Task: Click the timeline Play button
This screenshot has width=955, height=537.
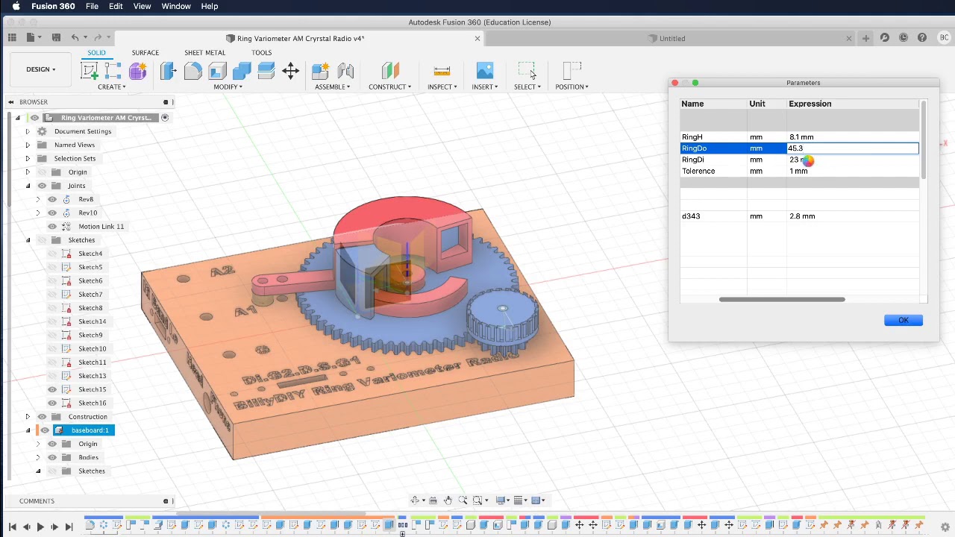Action: (40, 527)
